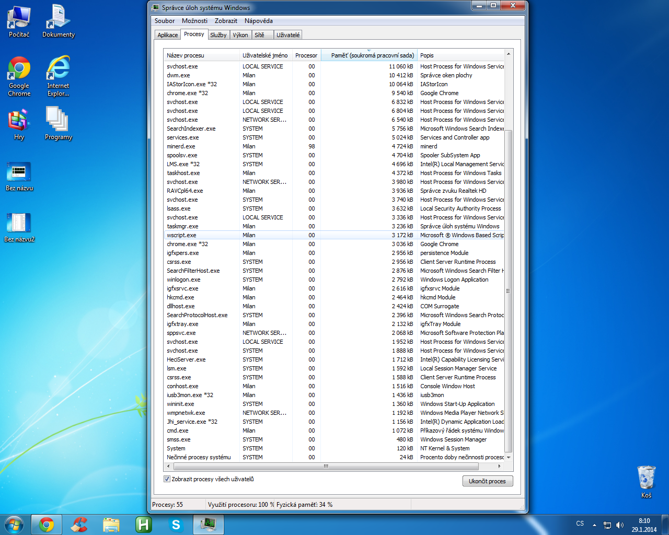Sort by Název procesu column

(x=201, y=55)
